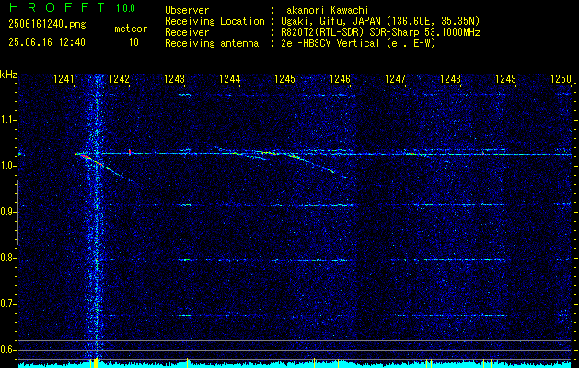Click the 1249 time axis label
The image size is (579, 368).
click(x=506, y=78)
